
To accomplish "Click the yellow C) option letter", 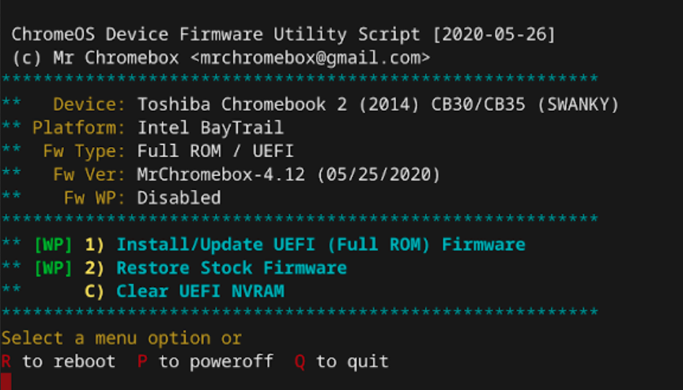I will (x=94, y=291).
